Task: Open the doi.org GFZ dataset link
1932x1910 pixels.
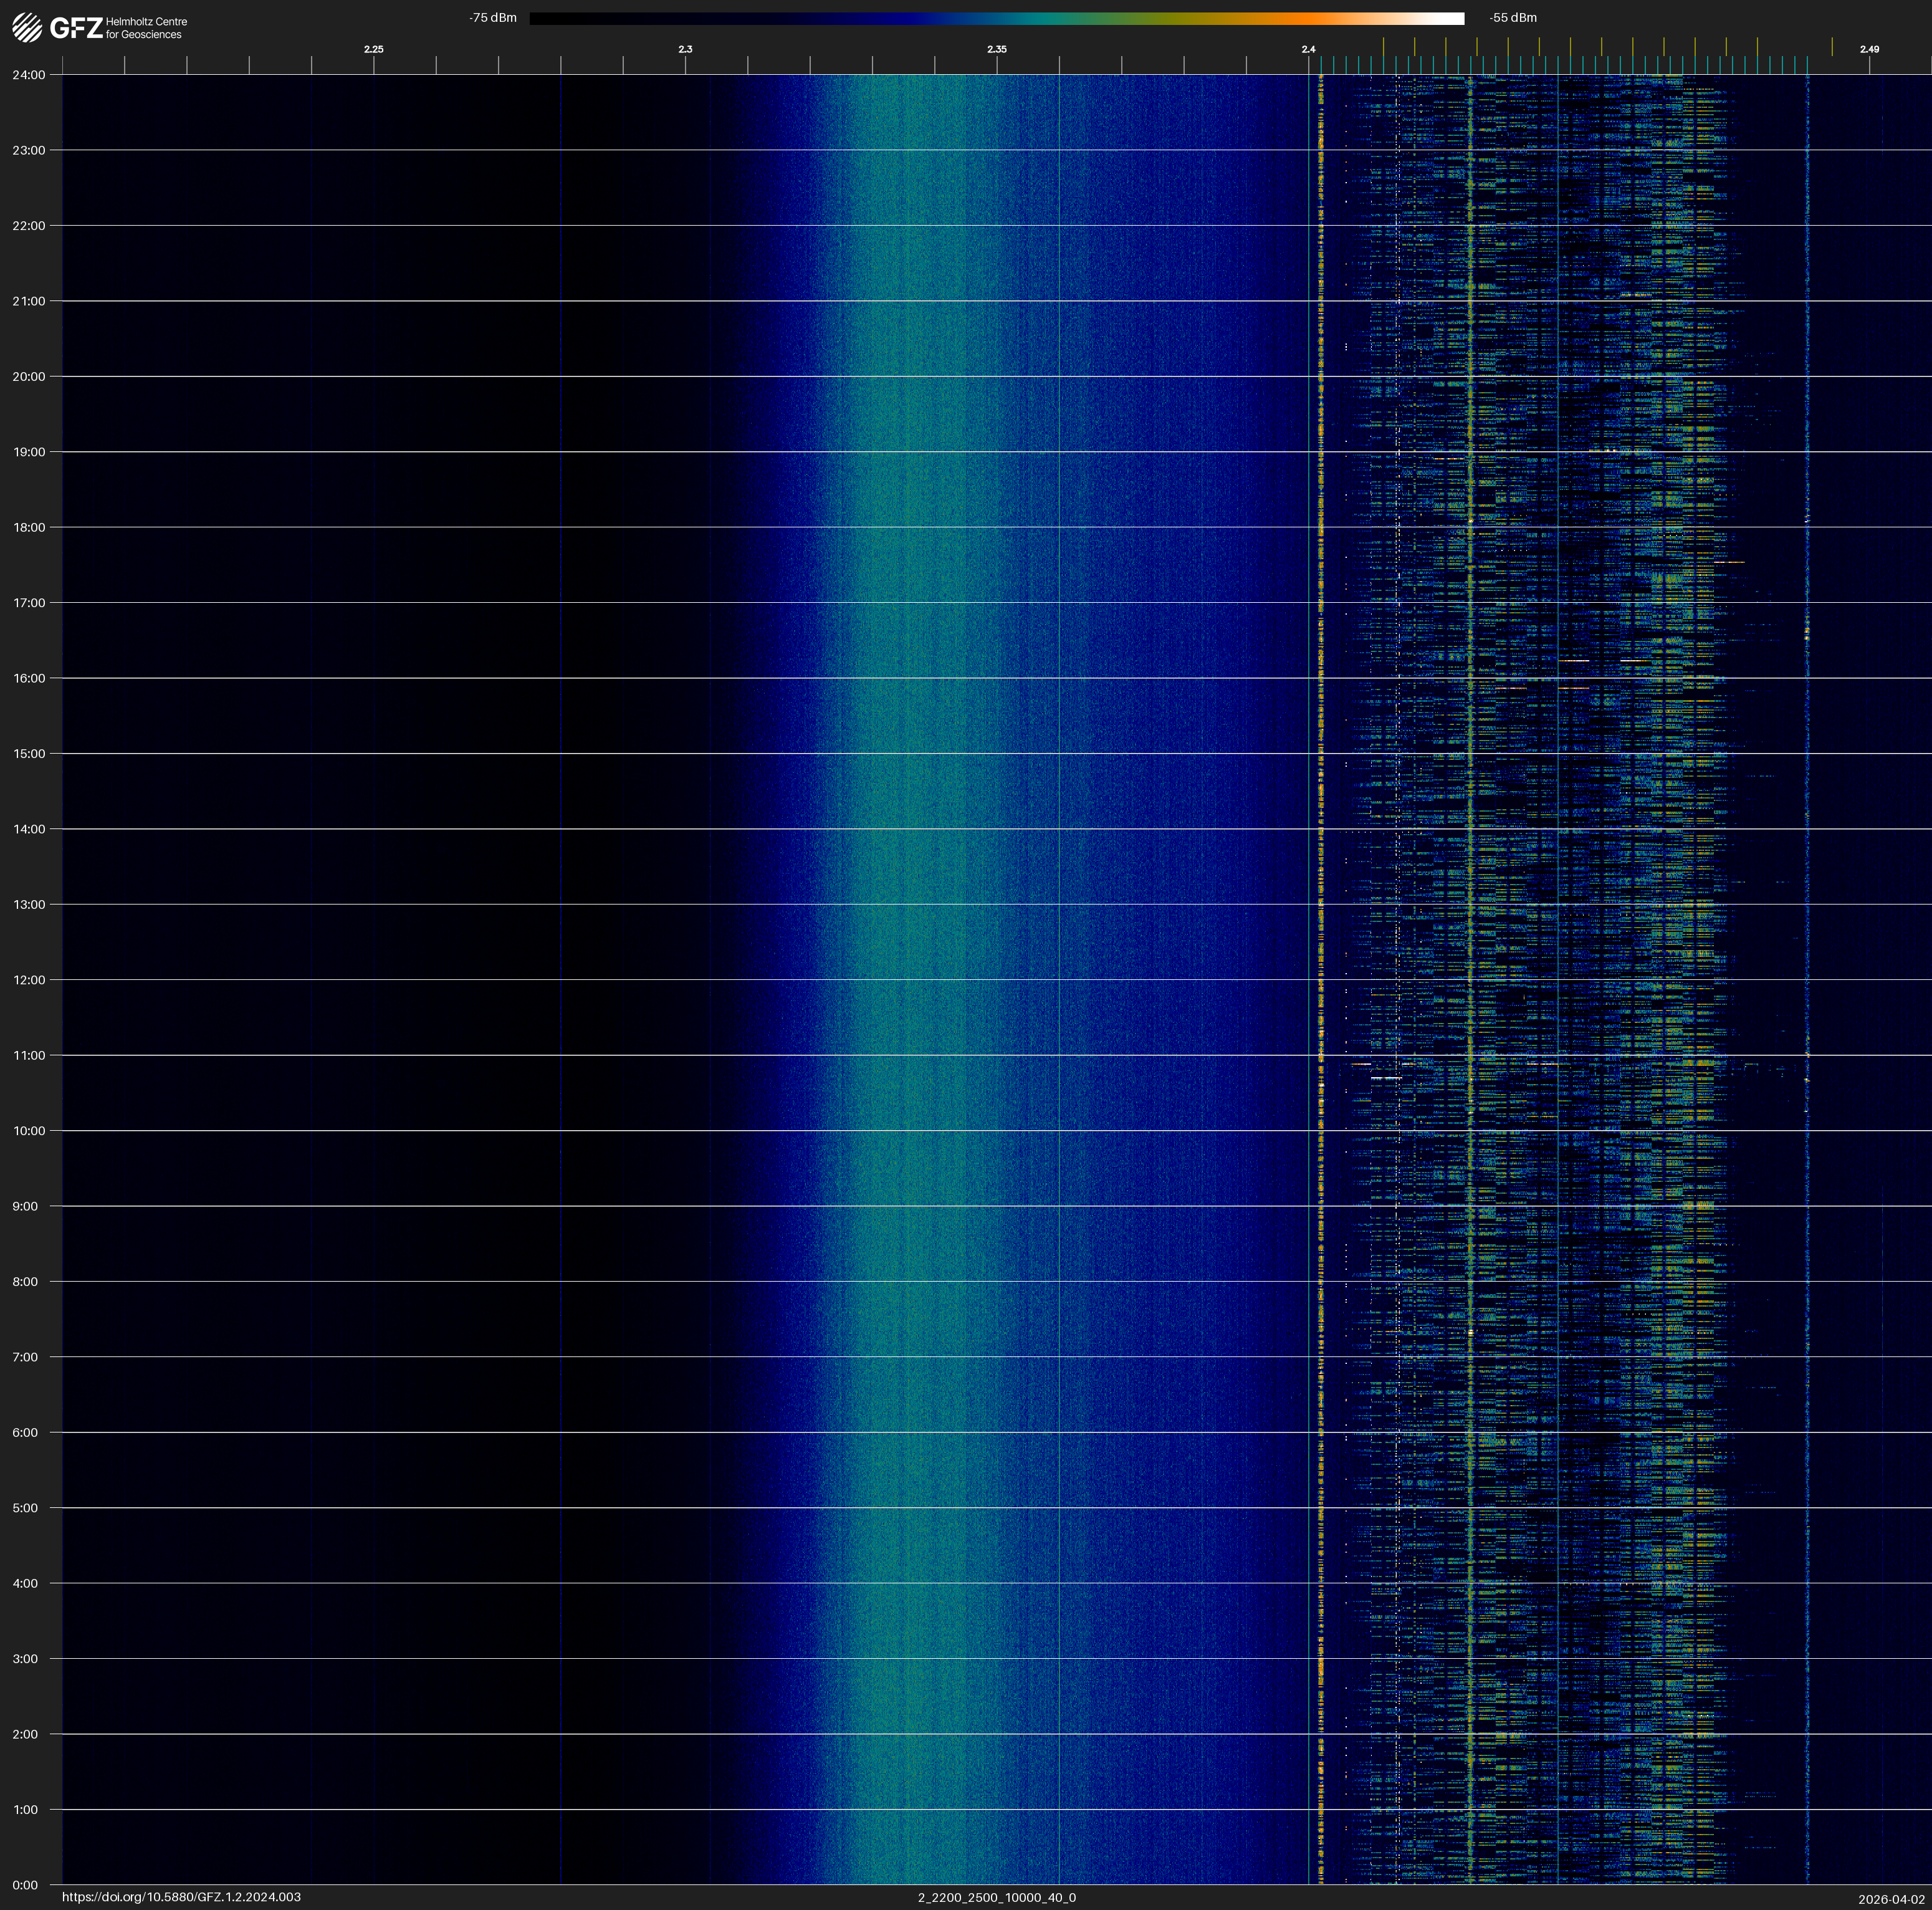Action: click(x=181, y=1897)
